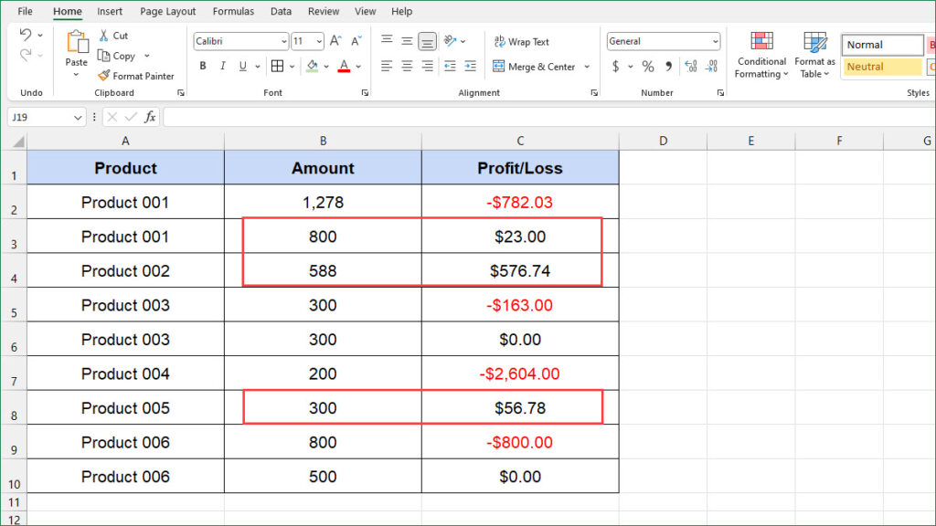Open the font size dropdown

tap(318, 41)
